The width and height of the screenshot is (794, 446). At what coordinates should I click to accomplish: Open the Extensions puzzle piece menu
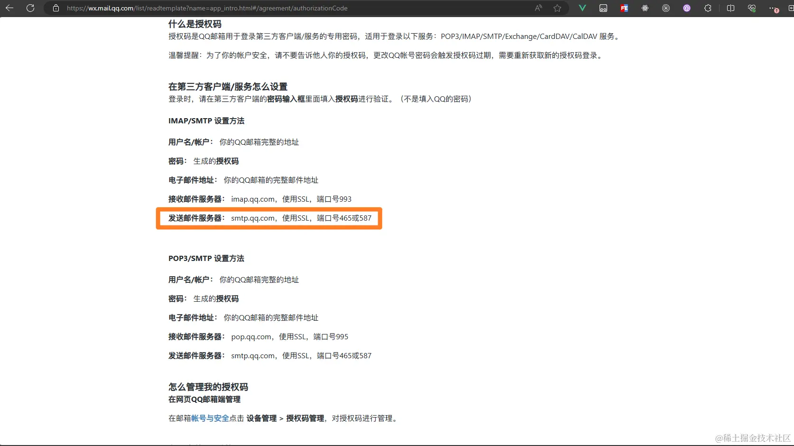pyautogui.click(x=708, y=8)
